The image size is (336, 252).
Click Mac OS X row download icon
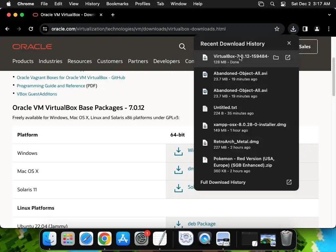pyautogui.click(x=178, y=170)
